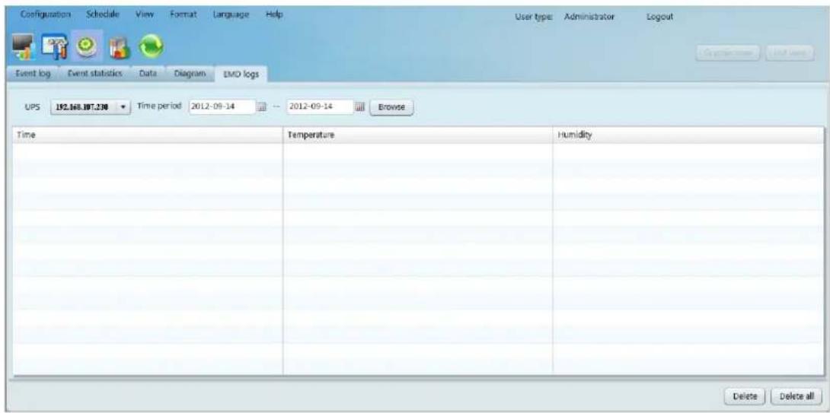Open the calendar picker for end date
830x413 pixels.
[x=360, y=107]
